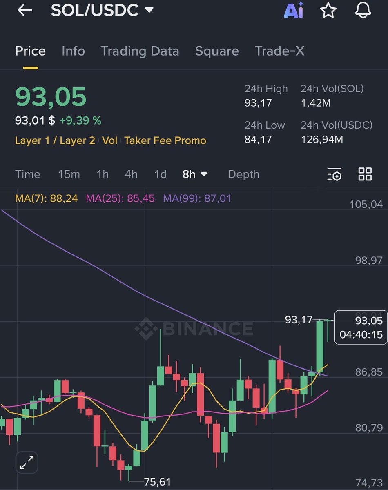Click the 74,73 price axis label
The height and width of the screenshot is (490, 388).
point(368,483)
